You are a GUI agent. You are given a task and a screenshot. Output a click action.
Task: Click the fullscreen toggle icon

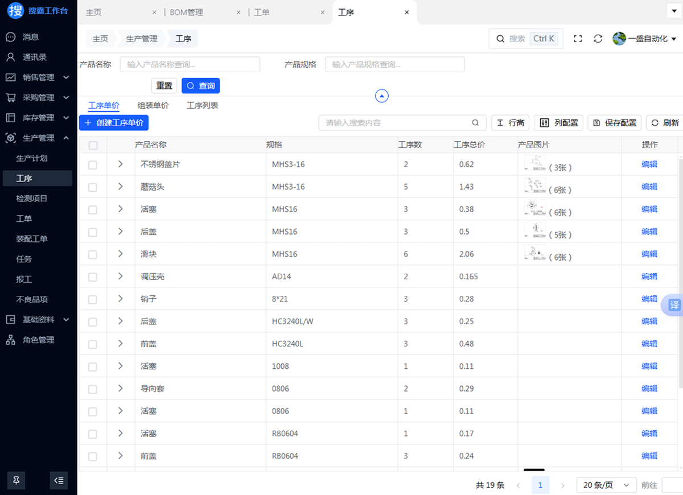[578, 39]
